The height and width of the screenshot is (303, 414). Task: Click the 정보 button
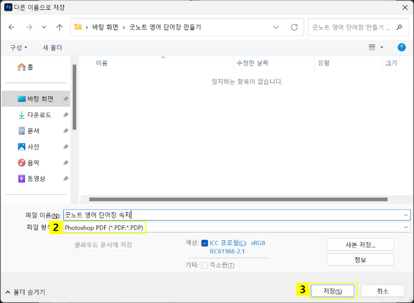point(360,260)
